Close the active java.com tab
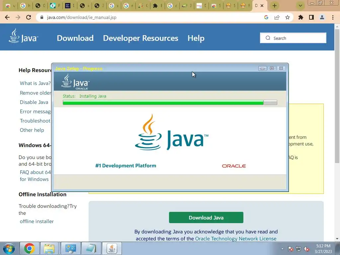The width and height of the screenshot is (340, 255). (262, 6)
